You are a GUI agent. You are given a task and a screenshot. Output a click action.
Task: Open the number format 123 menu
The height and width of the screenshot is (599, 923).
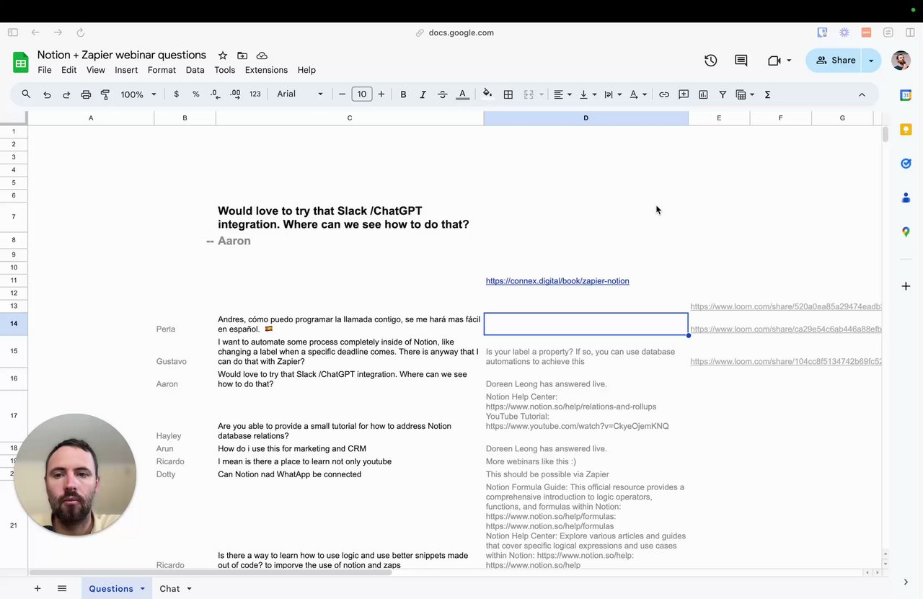click(255, 94)
